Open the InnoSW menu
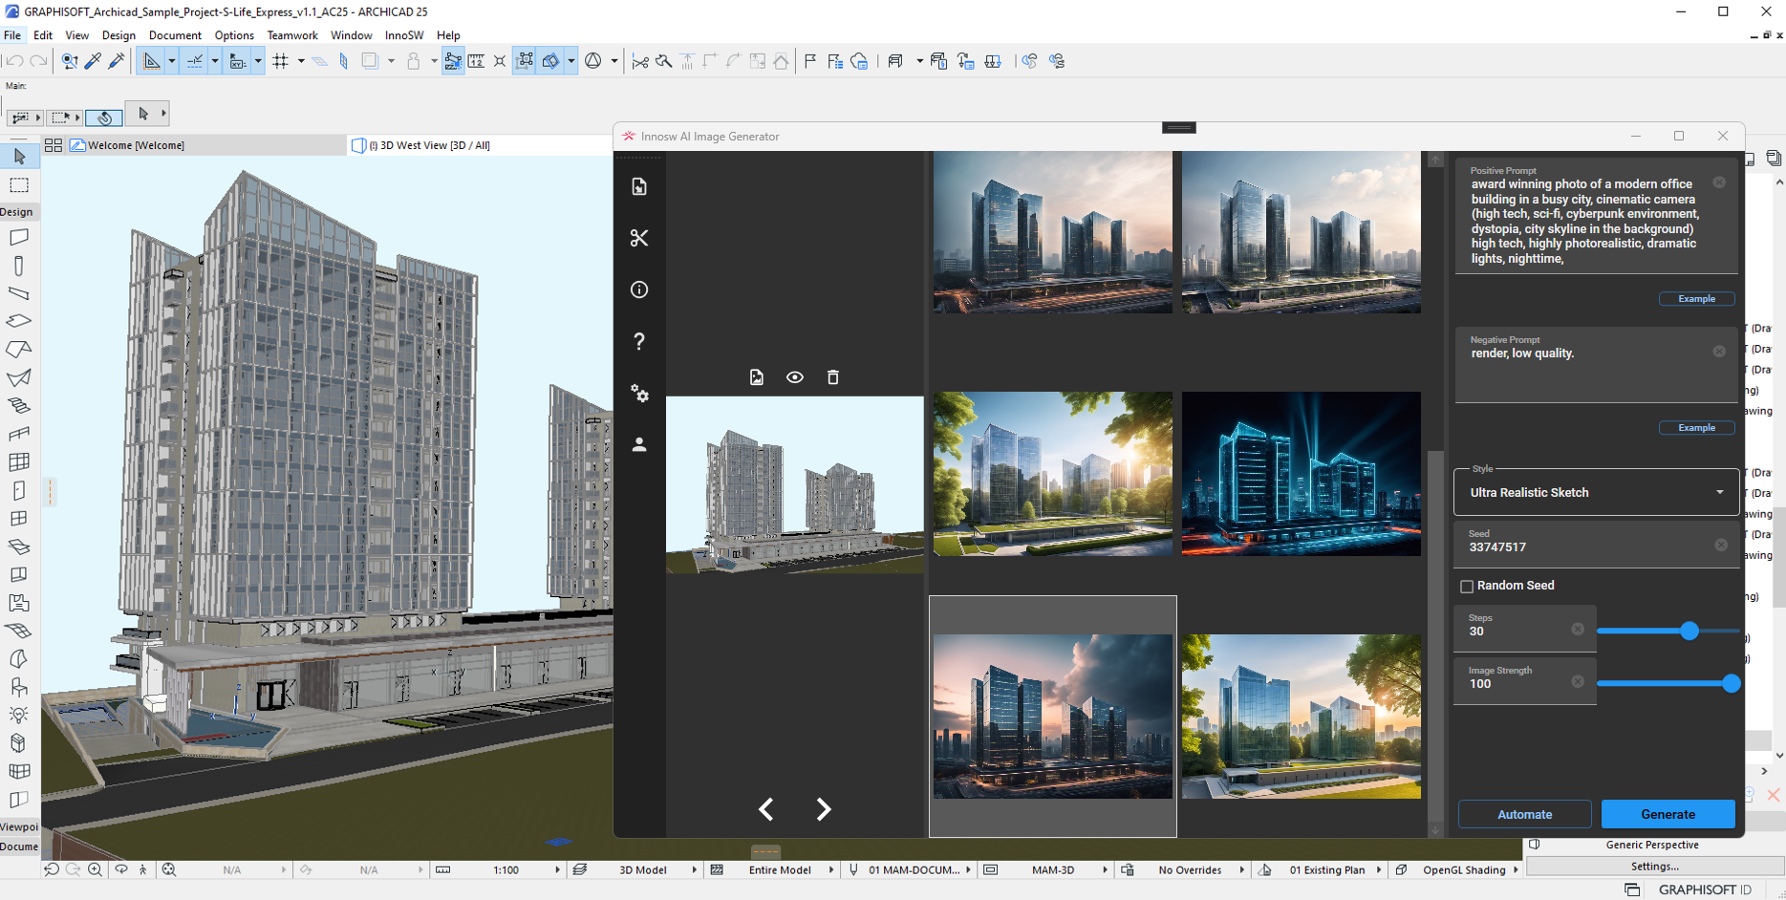Screen dimensions: 1786x900 pyautogui.click(x=404, y=35)
